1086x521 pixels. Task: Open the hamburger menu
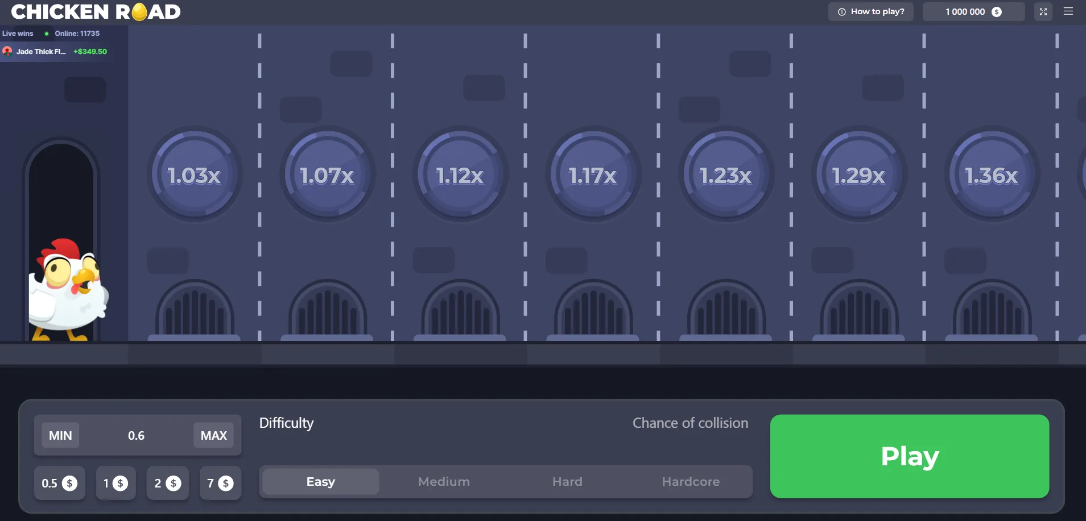coord(1070,11)
